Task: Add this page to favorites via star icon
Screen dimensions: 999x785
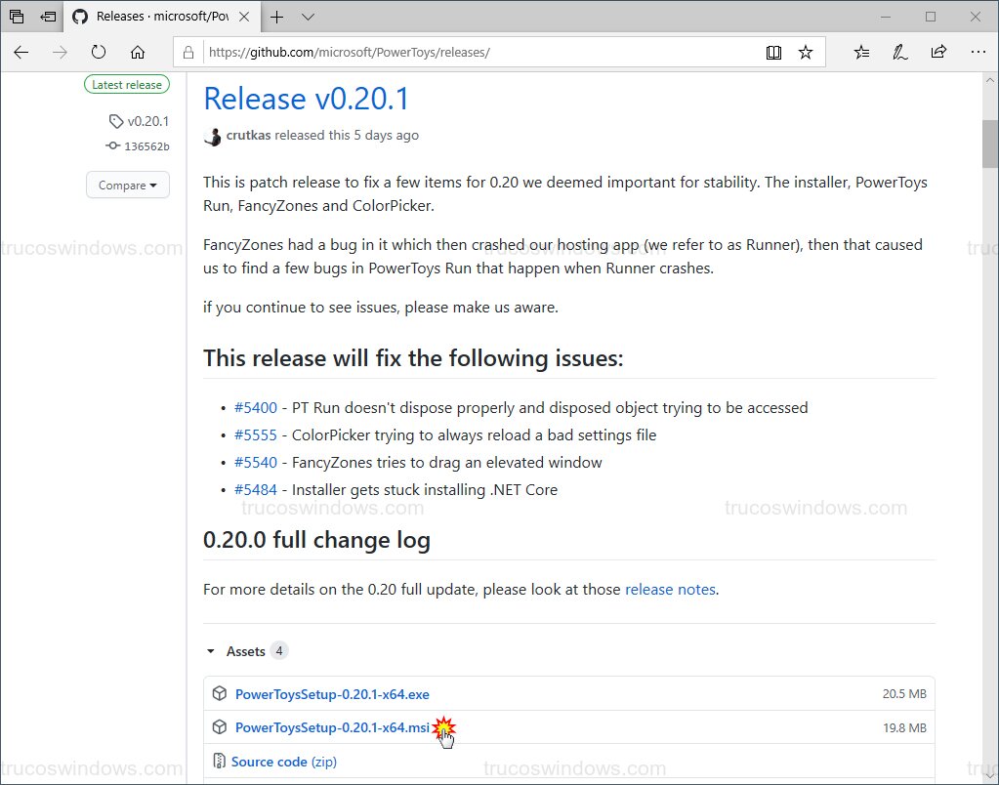Action: [807, 52]
